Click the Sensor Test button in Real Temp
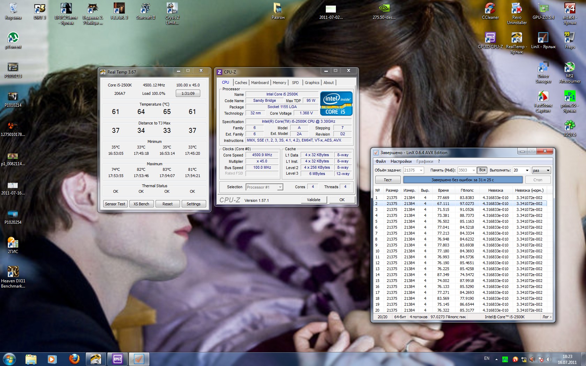This screenshot has height=366, width=586. 115,204
